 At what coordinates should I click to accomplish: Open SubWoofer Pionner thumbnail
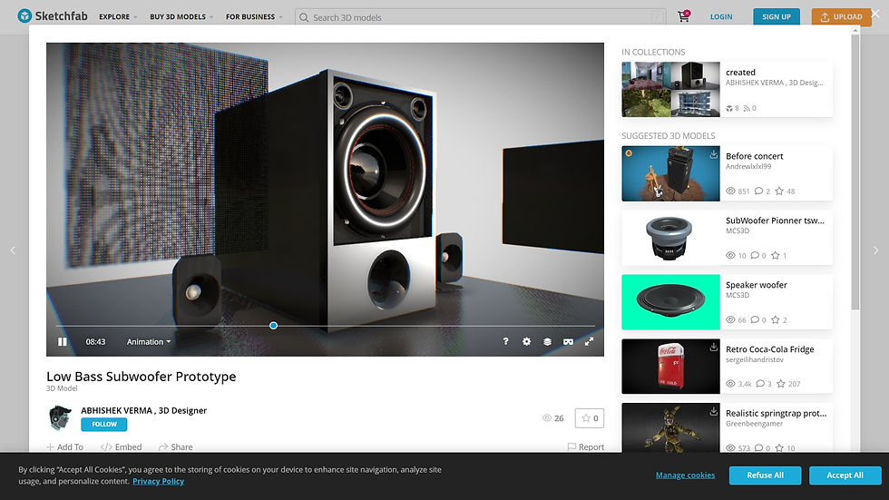[670, 238]
